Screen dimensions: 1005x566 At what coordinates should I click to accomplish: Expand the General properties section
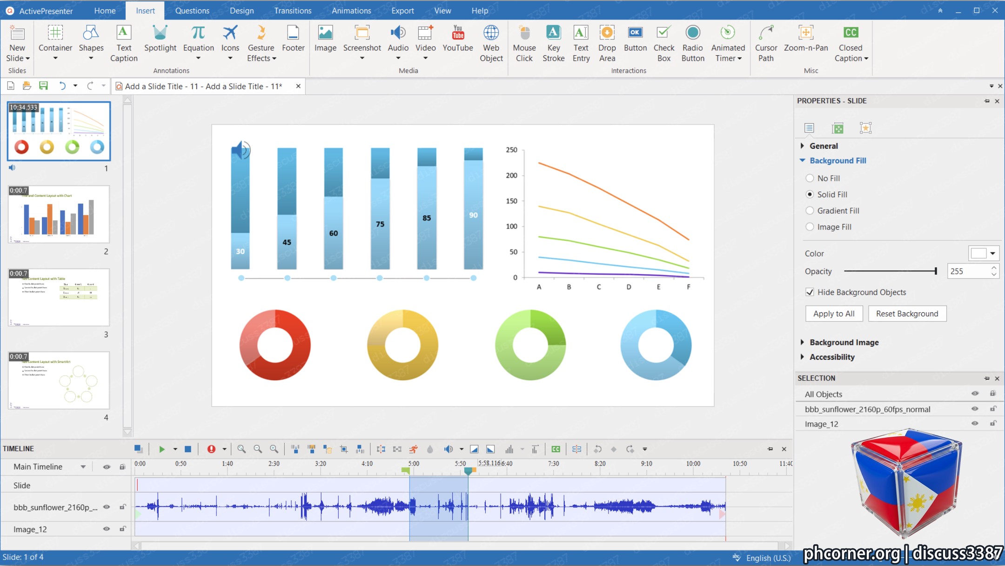point(823,146)
